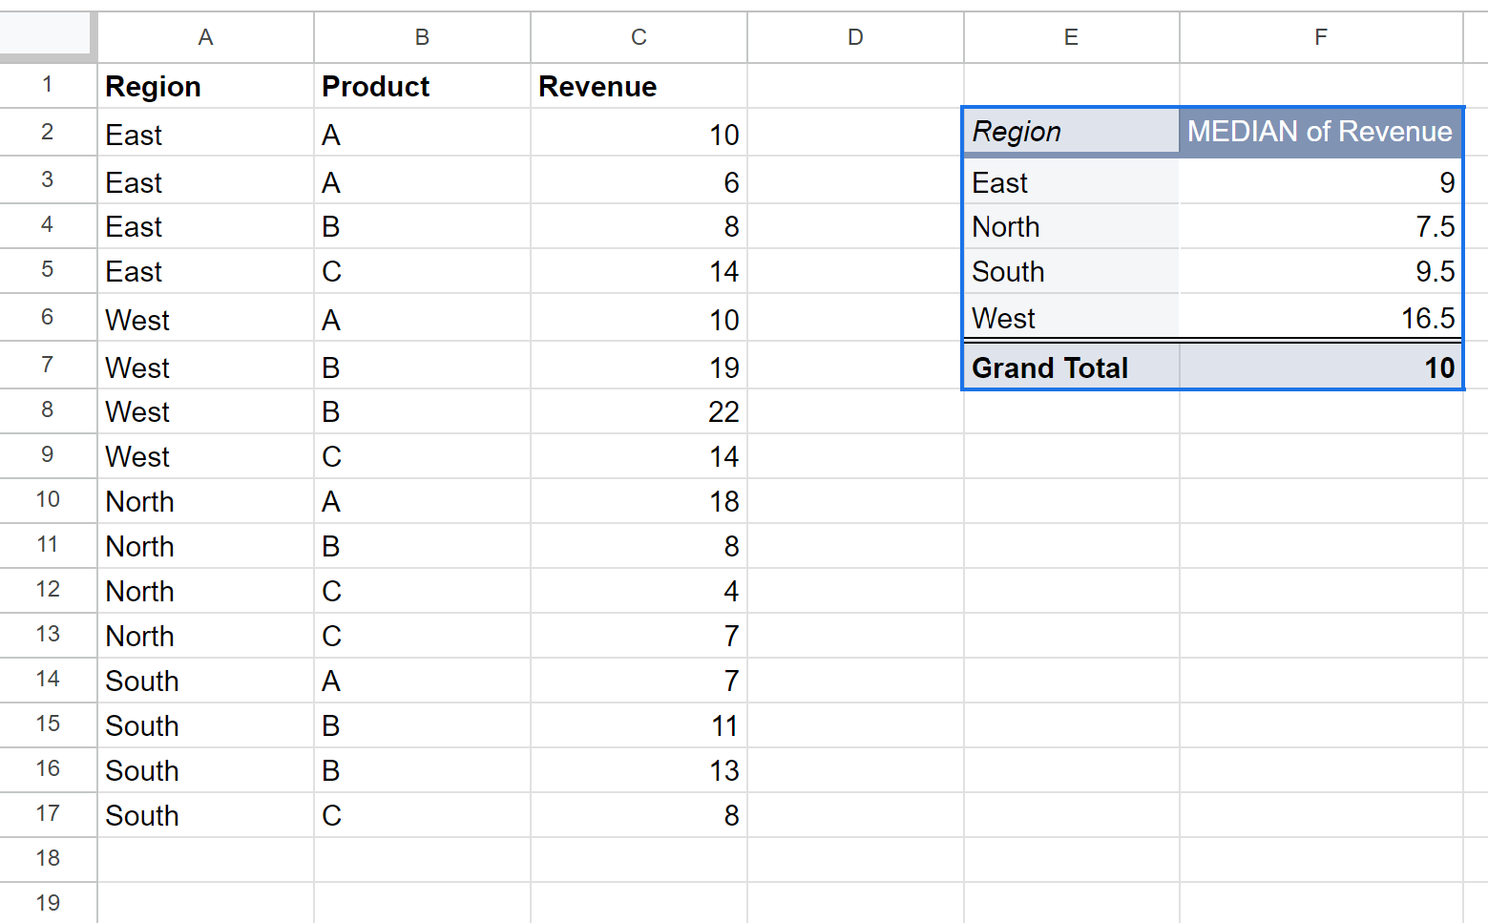Viewport: 1488px width, 923px height.
Task: Select the pivot table 'South' row label
Action: (1072, 271)
